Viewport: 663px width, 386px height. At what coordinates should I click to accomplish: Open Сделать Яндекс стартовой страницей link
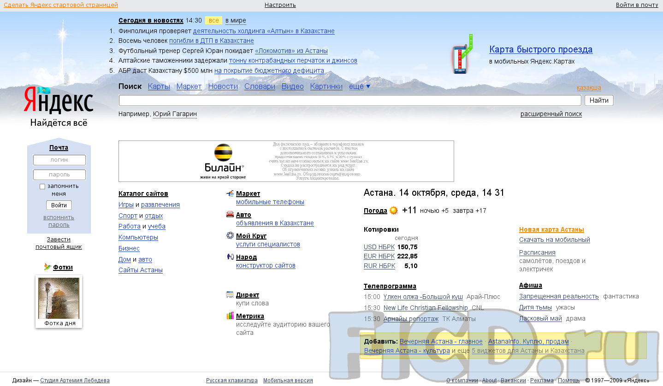[61, 5]
